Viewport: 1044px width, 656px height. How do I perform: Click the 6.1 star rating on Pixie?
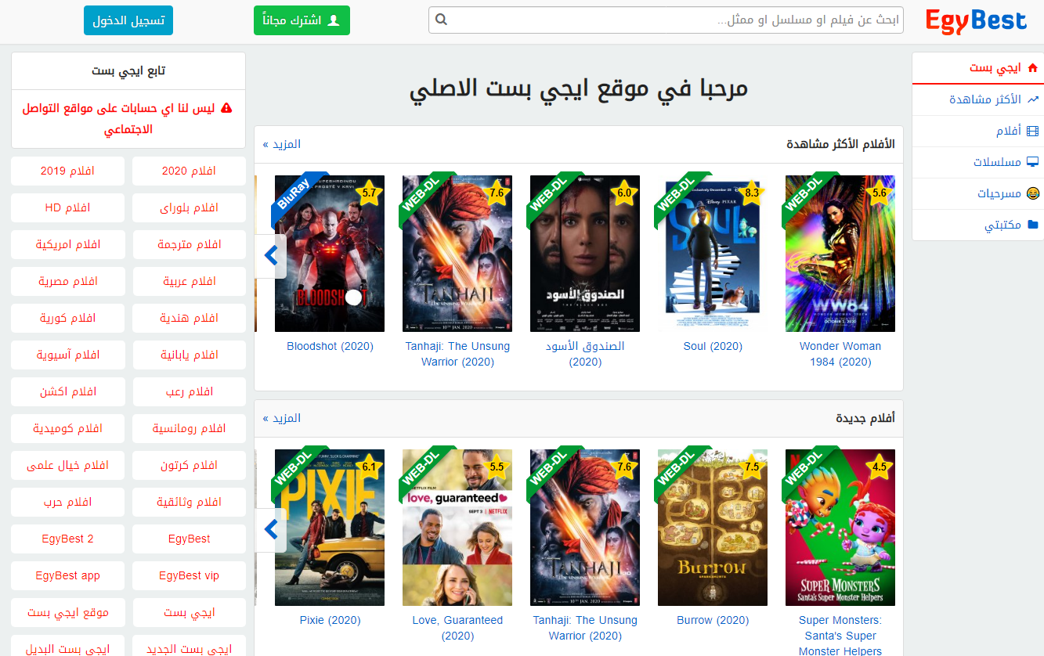pos(369,466)
